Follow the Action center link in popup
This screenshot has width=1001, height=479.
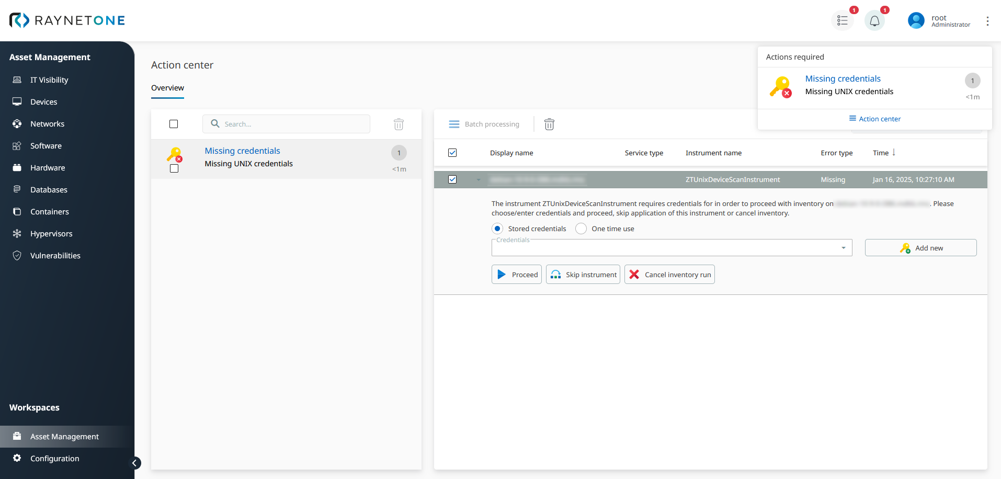click(x=875, y=119)
